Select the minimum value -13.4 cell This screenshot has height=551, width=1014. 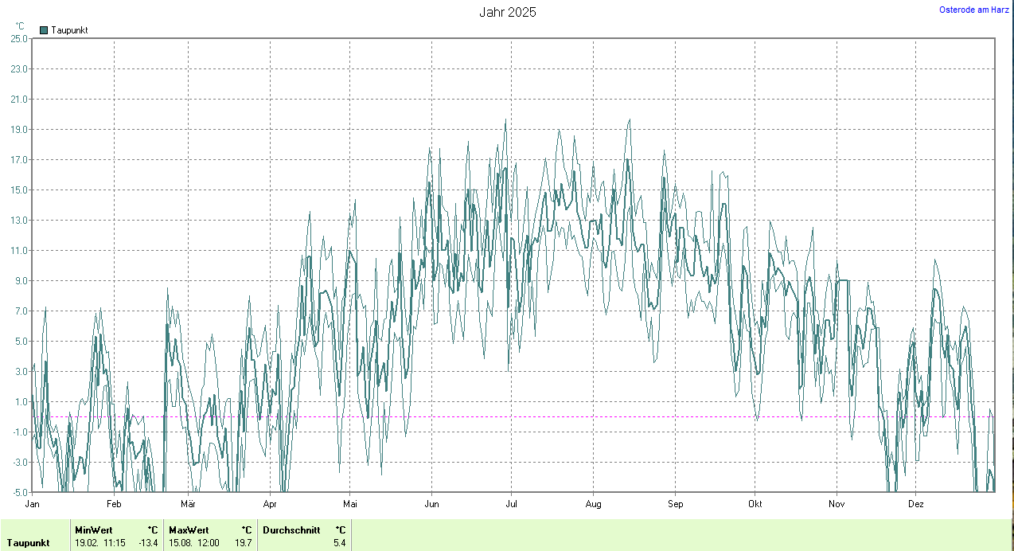coord(148,543)
